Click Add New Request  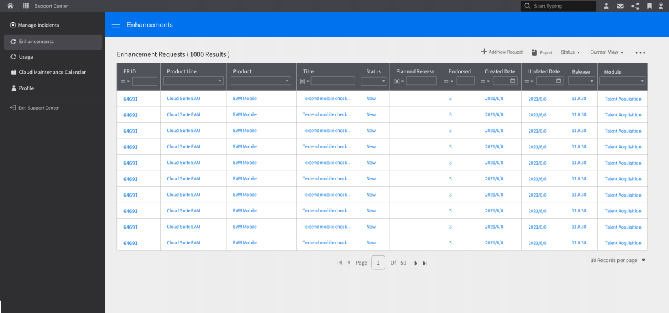(502, 52)
